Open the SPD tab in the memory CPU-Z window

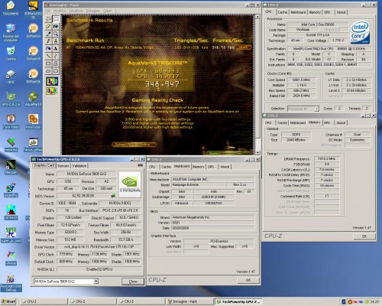tap(327, 123)
